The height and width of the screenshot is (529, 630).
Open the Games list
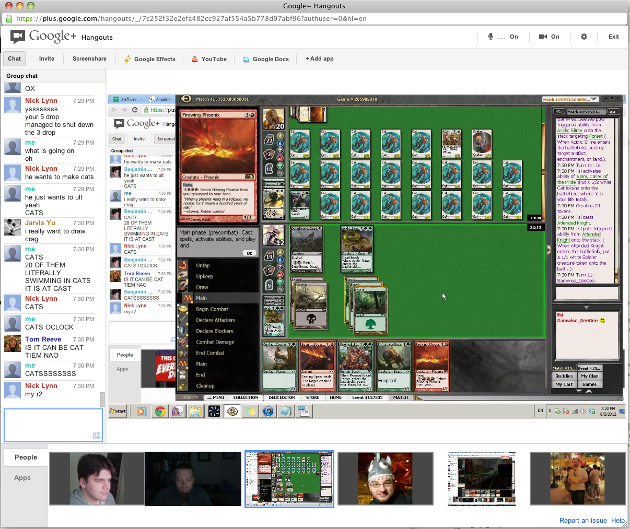point(590,384)
